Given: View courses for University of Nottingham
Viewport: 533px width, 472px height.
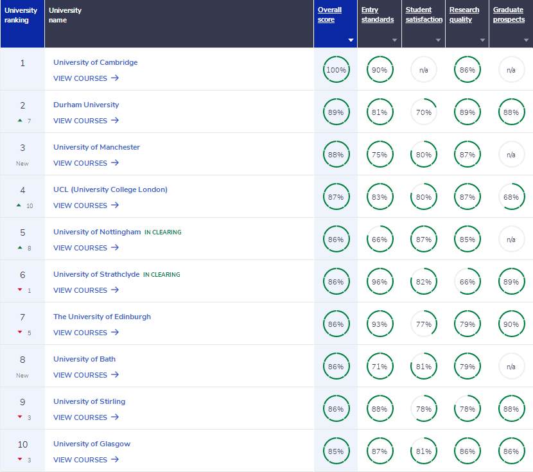Looking at the screenshot, I should coord(86,248).
